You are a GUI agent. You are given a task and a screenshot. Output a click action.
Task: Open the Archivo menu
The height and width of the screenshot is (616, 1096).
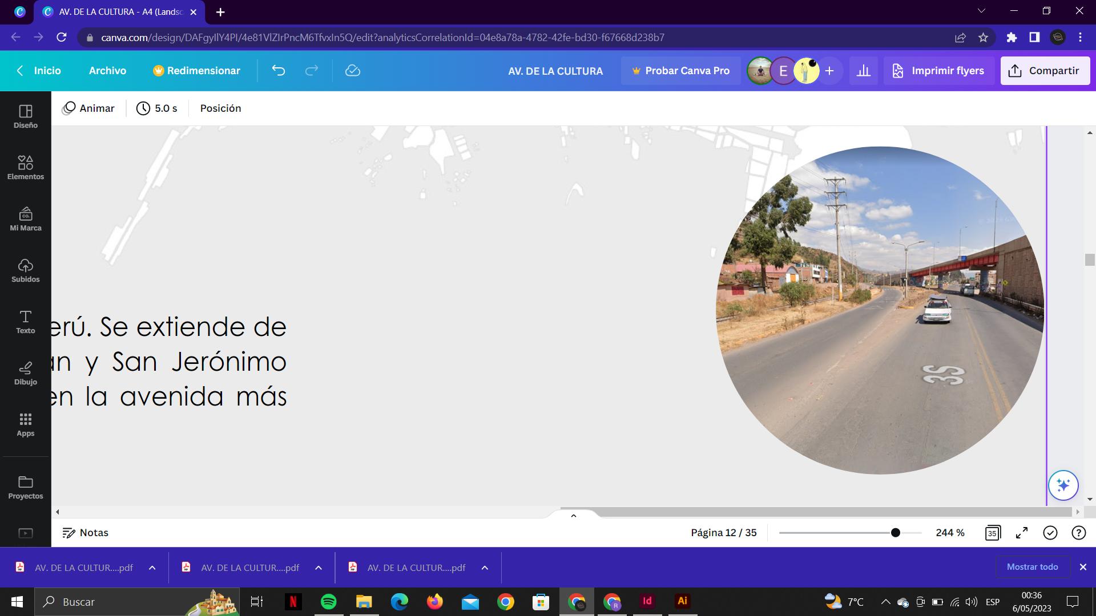pyautogui.click(x=107, y=71)
